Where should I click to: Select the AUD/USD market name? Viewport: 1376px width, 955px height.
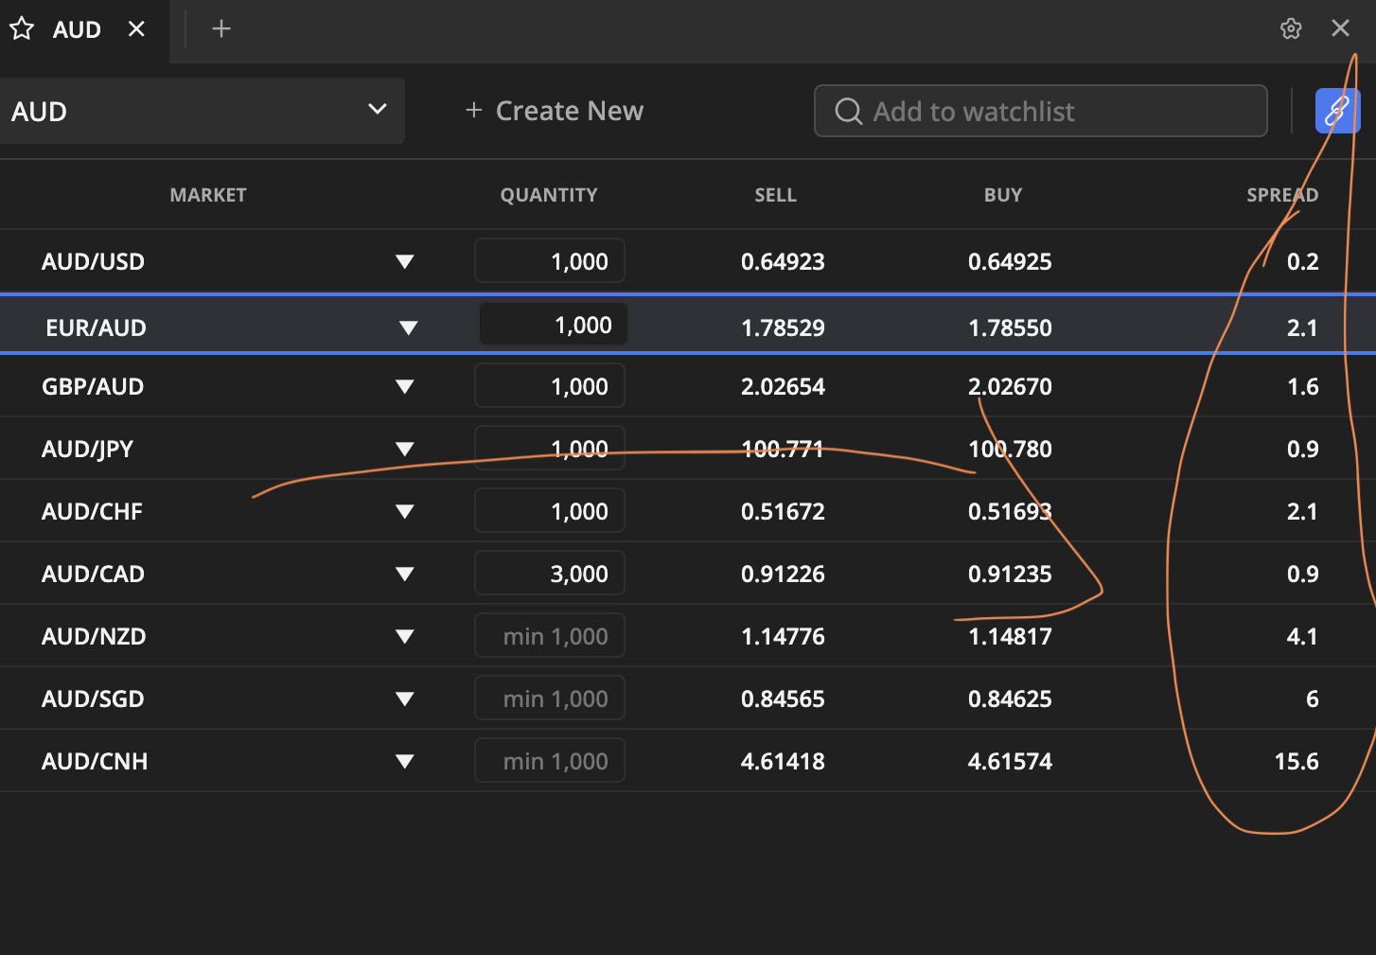[x=93, y=261]
